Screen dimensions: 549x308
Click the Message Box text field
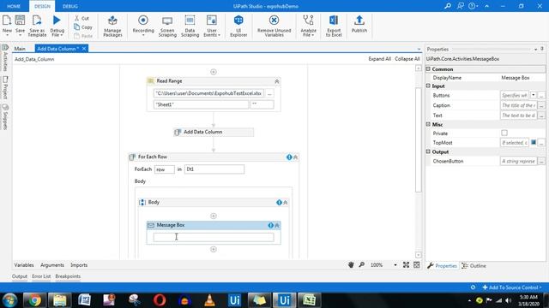point(214,237)
